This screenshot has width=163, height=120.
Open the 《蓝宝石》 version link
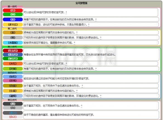click(13, 55)
